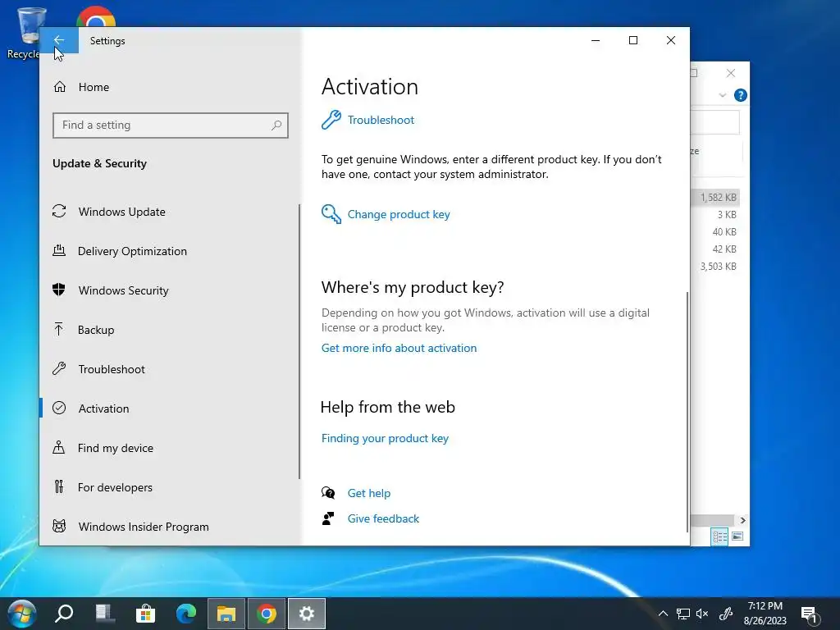Launch Microsoft Edge from taskbar
Screen dimensions: 840x630
tap(186, 614)
